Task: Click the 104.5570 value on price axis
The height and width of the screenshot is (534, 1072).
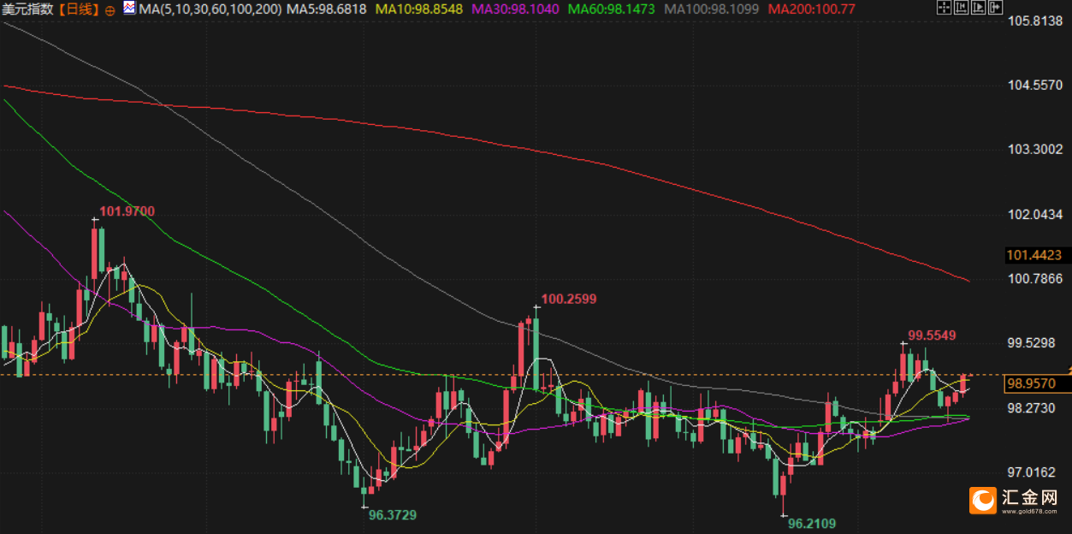Action: click(x=1035, y=85)
